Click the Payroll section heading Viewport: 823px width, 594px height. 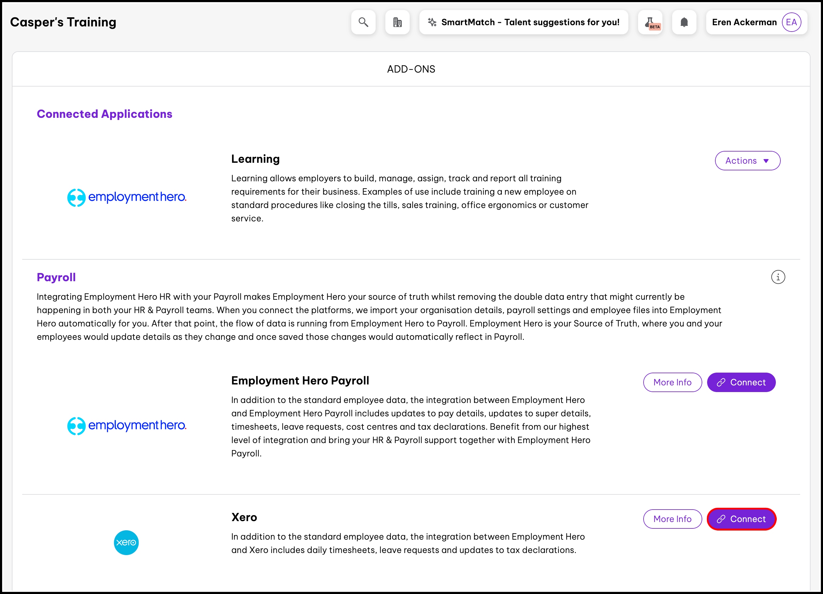pyautogui.click(x=56, y=277)
